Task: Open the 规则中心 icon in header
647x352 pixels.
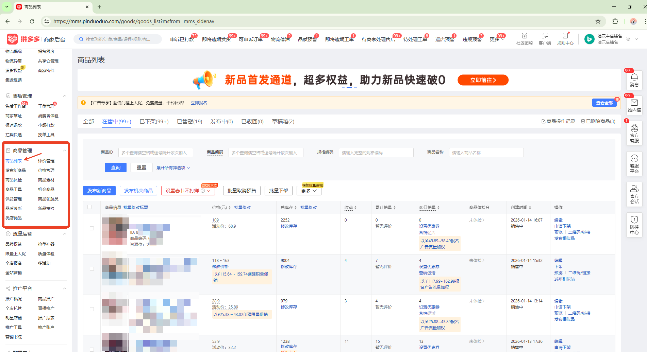Action: coord(565,39)
